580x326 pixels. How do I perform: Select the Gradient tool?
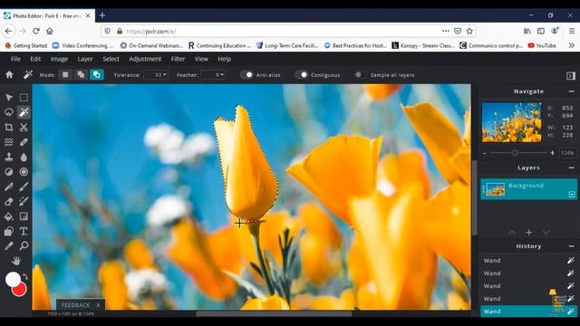24,216
